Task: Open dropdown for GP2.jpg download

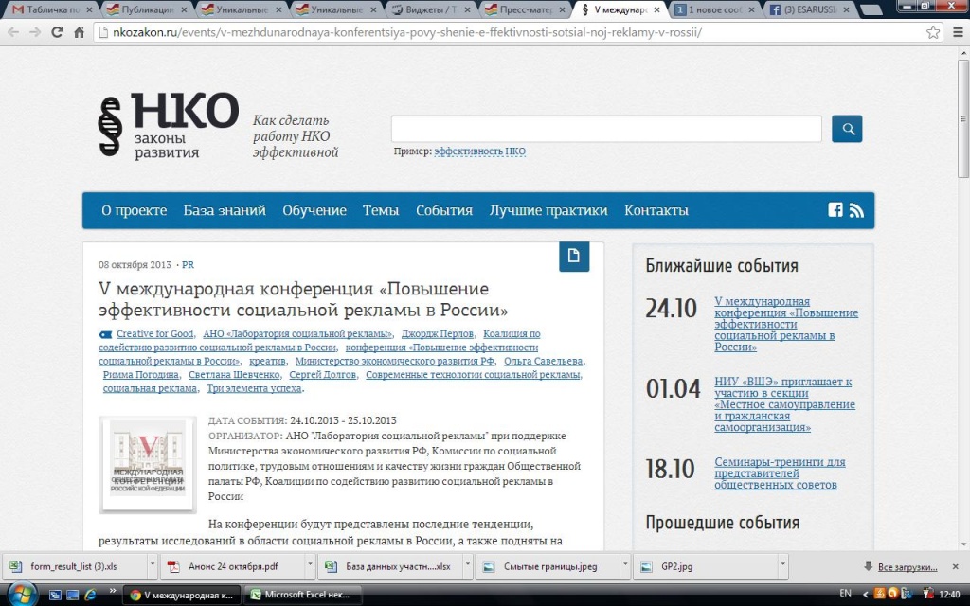Action: (x=782, y=566)
